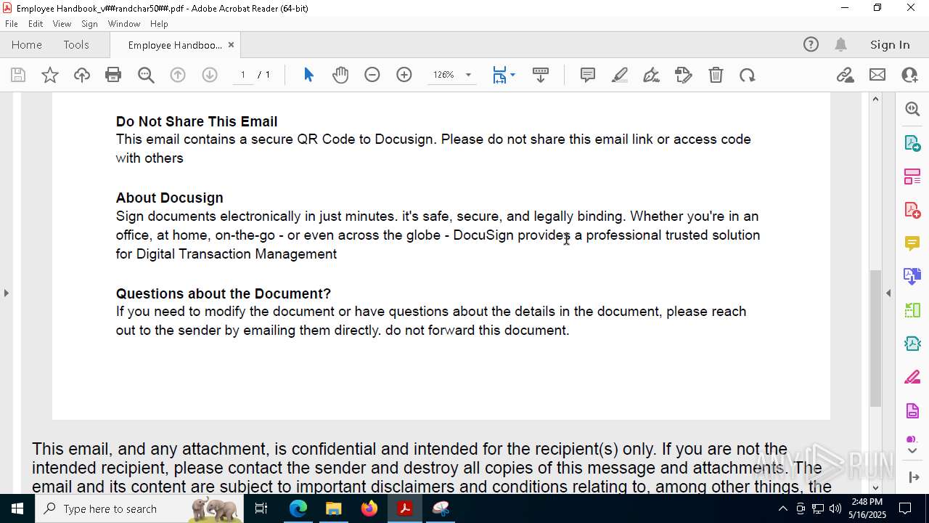This screenshot has height=523, width=929.
Task: Click the 'Do Not Share This Email' heading
Action: click(x=197, y=121)
